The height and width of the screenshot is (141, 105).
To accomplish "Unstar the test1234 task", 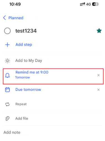I will tap(99, 31).
